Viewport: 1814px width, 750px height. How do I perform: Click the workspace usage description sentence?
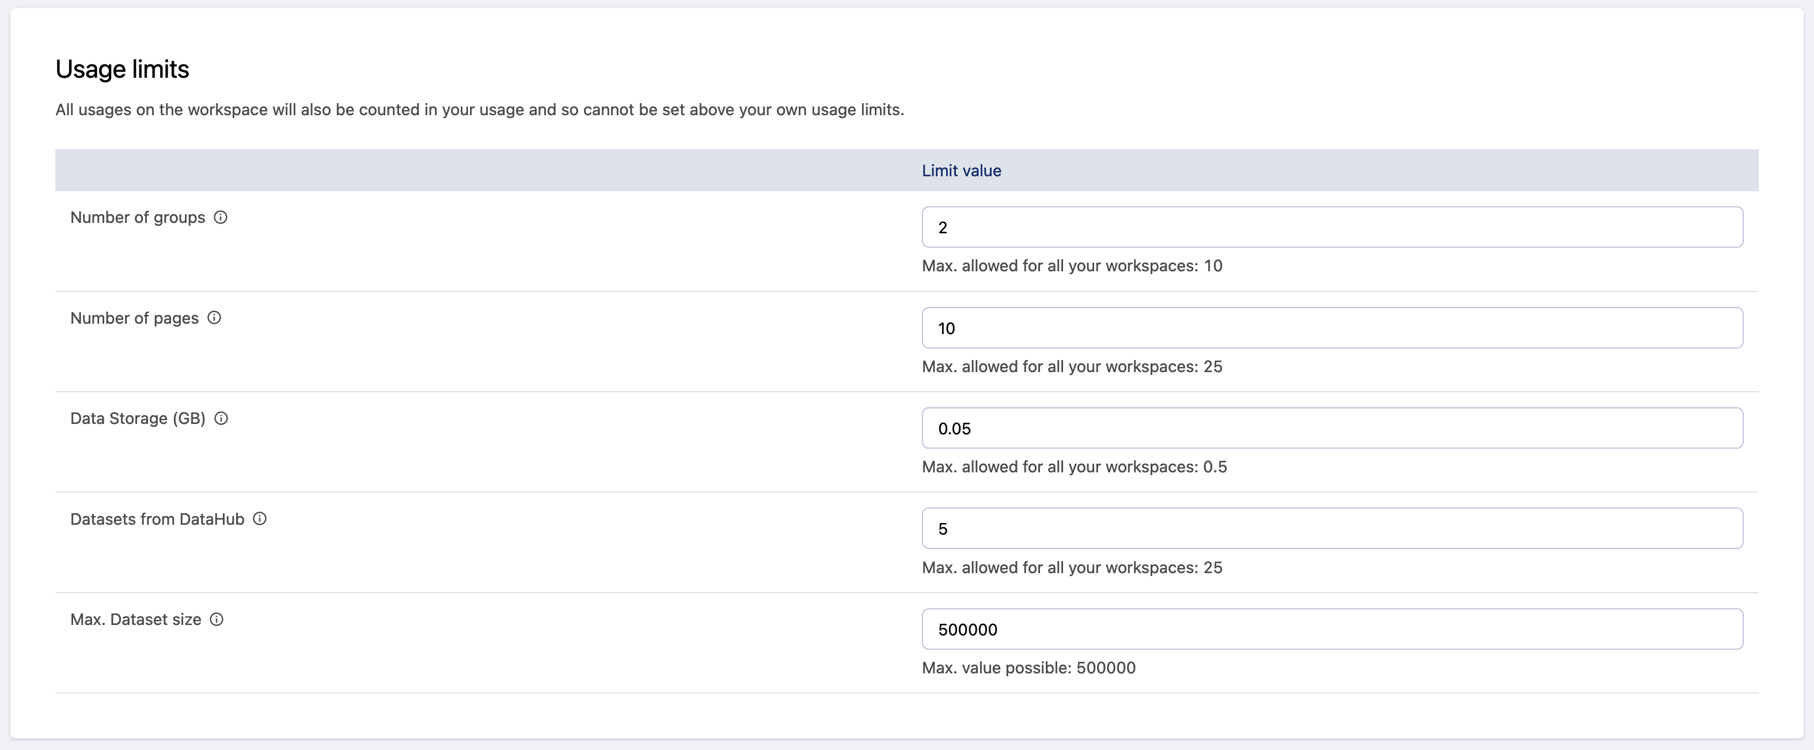point(480,110)
